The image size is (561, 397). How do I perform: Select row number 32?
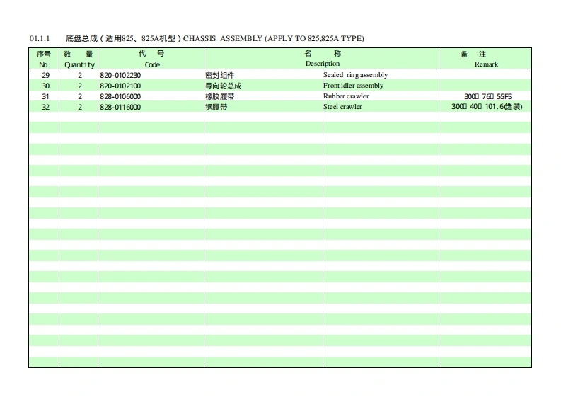coord(45,107)
